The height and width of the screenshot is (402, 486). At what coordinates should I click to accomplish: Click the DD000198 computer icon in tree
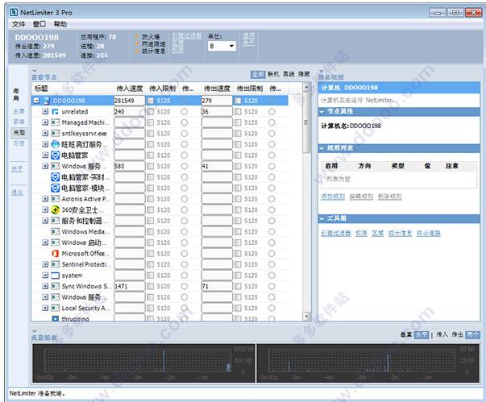pyautogui.click(x=46, y=100)
